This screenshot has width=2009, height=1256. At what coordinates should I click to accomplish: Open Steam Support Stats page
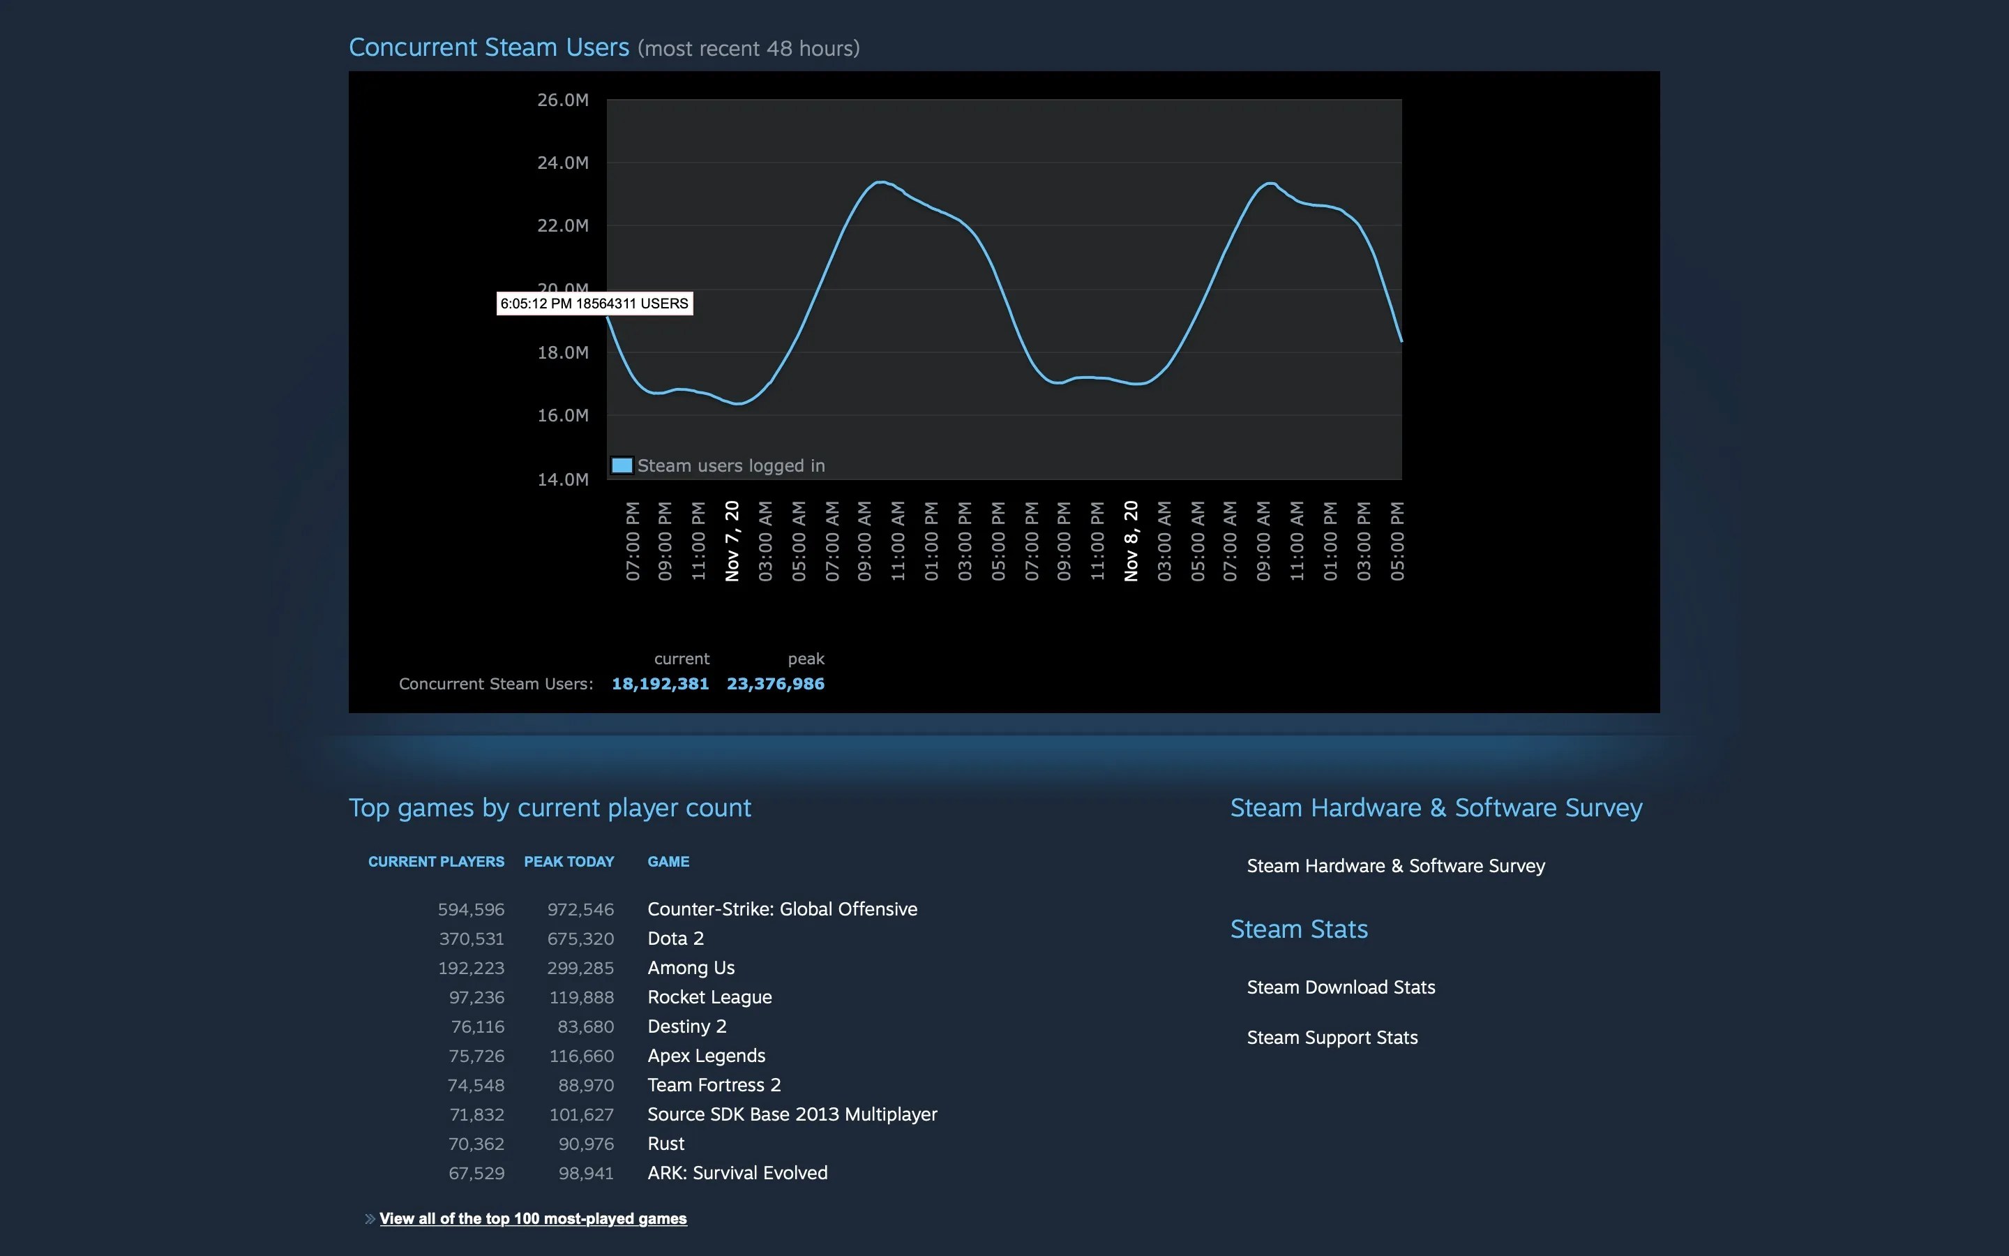coord(1332,1038)
